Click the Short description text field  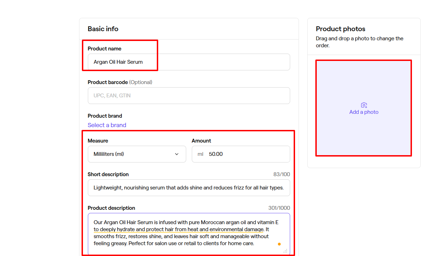189,188
